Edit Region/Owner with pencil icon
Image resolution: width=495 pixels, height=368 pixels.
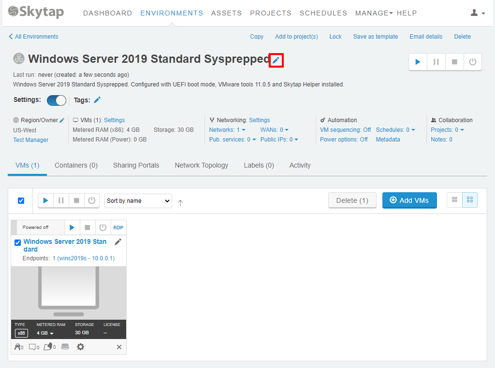tap(62, 120)
